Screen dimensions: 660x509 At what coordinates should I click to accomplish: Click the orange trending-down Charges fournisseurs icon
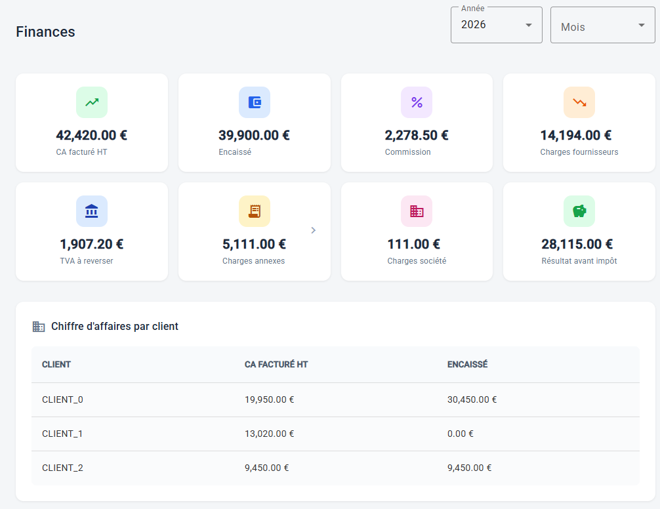[x=579, y=102]
